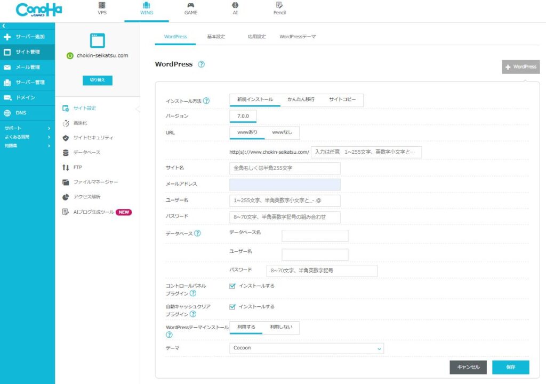Open help icon next to データベース label
The image size is (546, 384).
pos(197,233)
